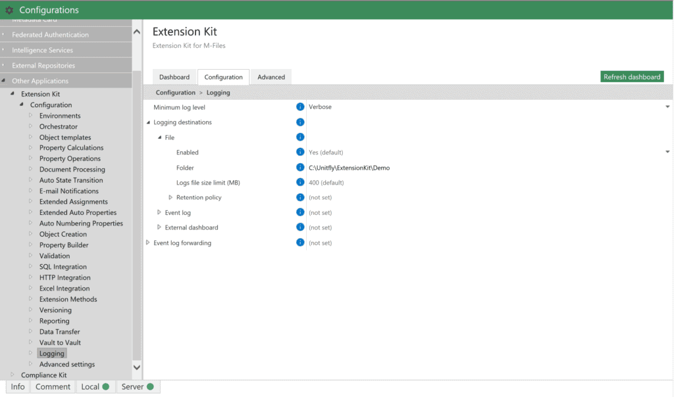Open Auto Numbering Properties item
This screenshot has width=674, height=397.
click(x=81, y=223)
